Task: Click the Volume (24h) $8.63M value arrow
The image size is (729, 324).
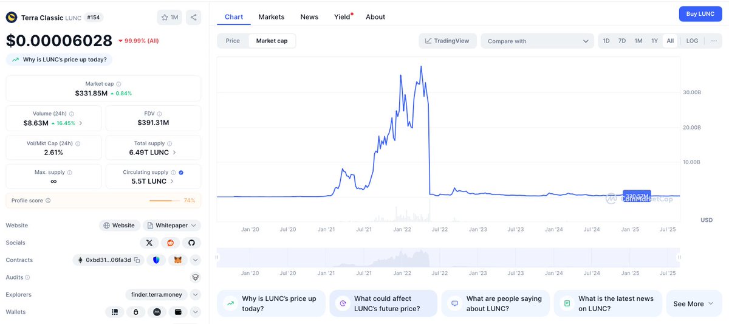Action: pos(81,123)
